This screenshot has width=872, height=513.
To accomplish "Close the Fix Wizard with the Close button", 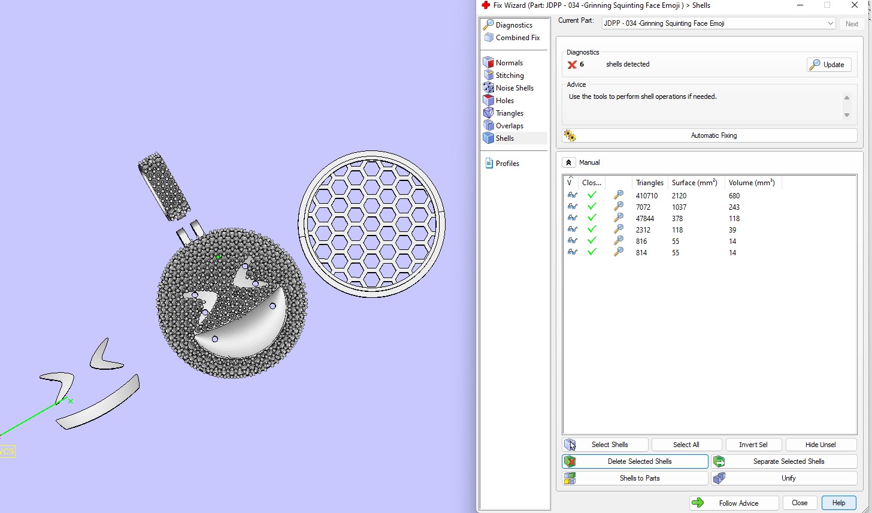I will pyautogui.click(x=800, y=503).
